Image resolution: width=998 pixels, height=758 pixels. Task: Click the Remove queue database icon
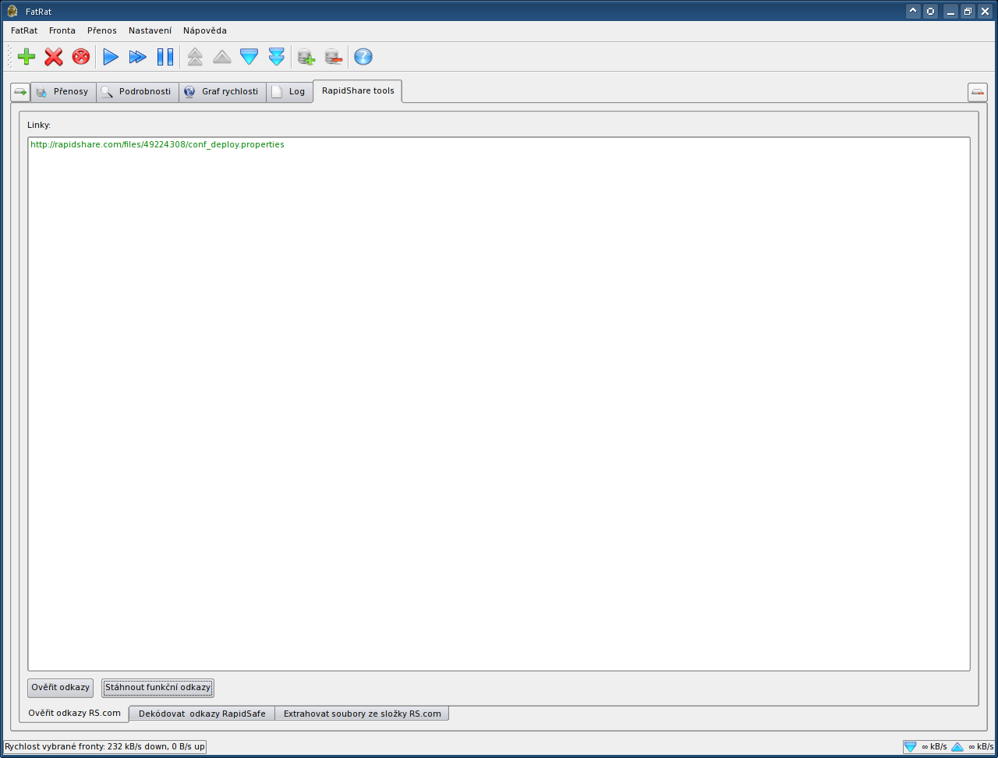[334, 57]
